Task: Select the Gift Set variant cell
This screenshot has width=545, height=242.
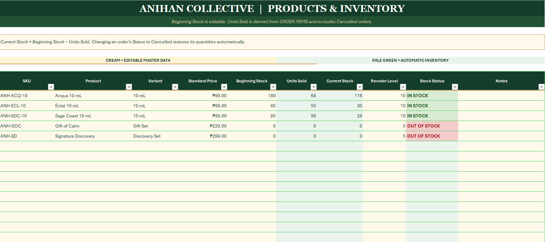Action: [155, 126]
